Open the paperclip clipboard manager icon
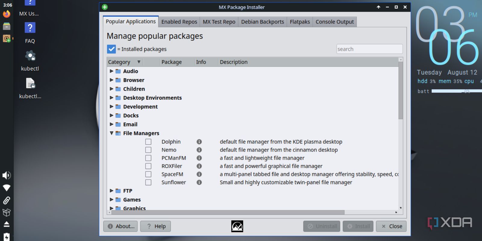The width and height of the screenshot is (482, 241). click(7, 200)
